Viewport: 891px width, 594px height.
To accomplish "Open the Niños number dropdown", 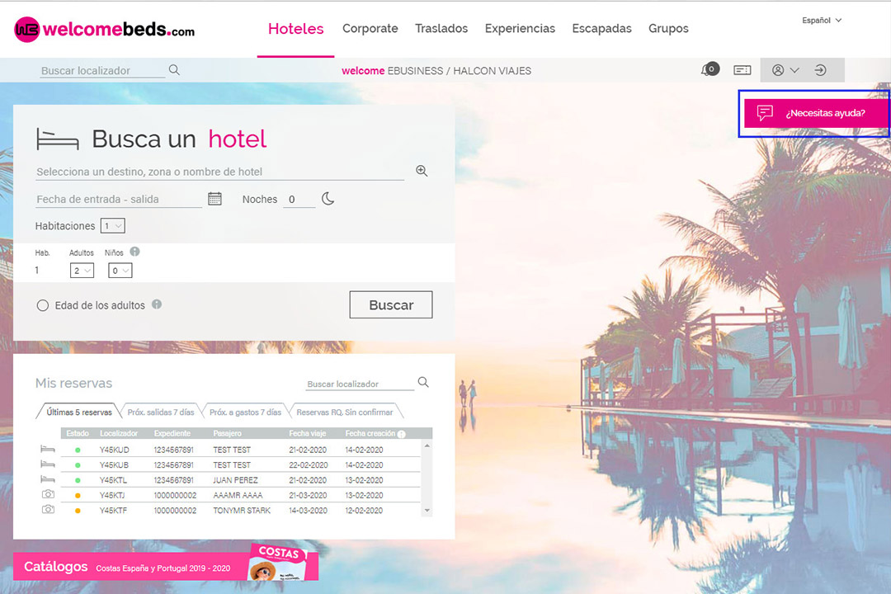I will (x=120, y=271).
